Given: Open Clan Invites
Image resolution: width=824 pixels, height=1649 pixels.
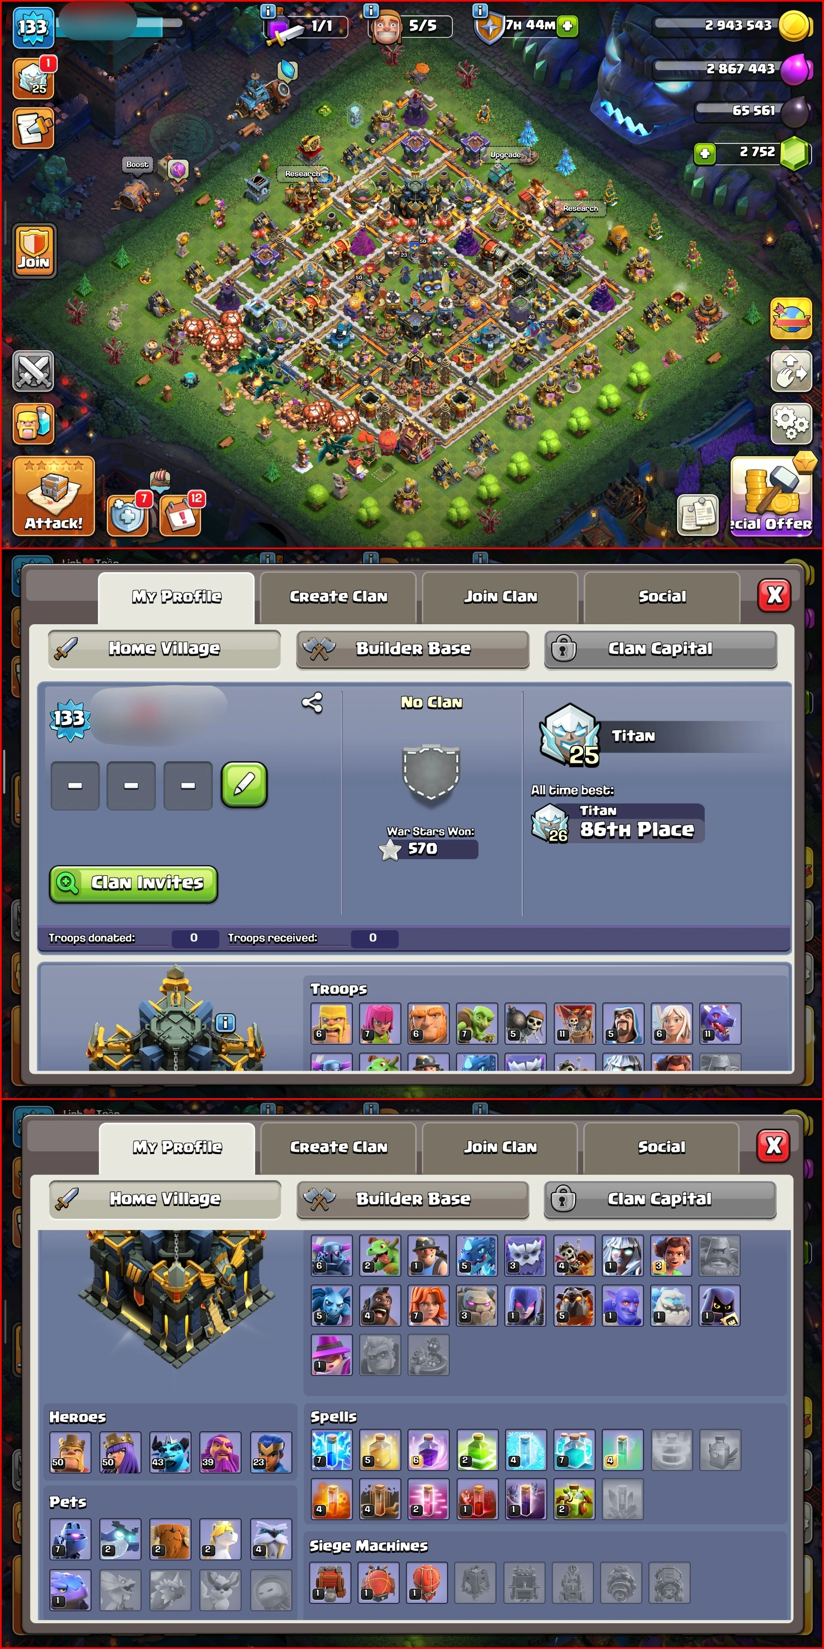Looking at the screenshot, I should (x=134, y=884).
